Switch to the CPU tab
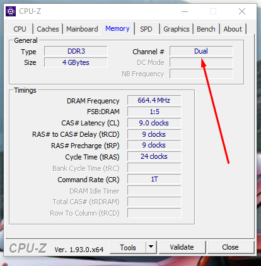Screen dimensions: 261x266 (x=20, y=29)
